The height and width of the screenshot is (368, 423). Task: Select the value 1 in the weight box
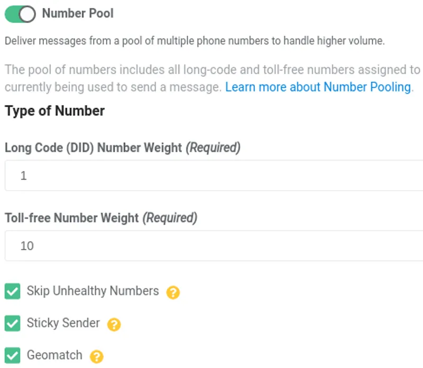[x=23, y=175]
